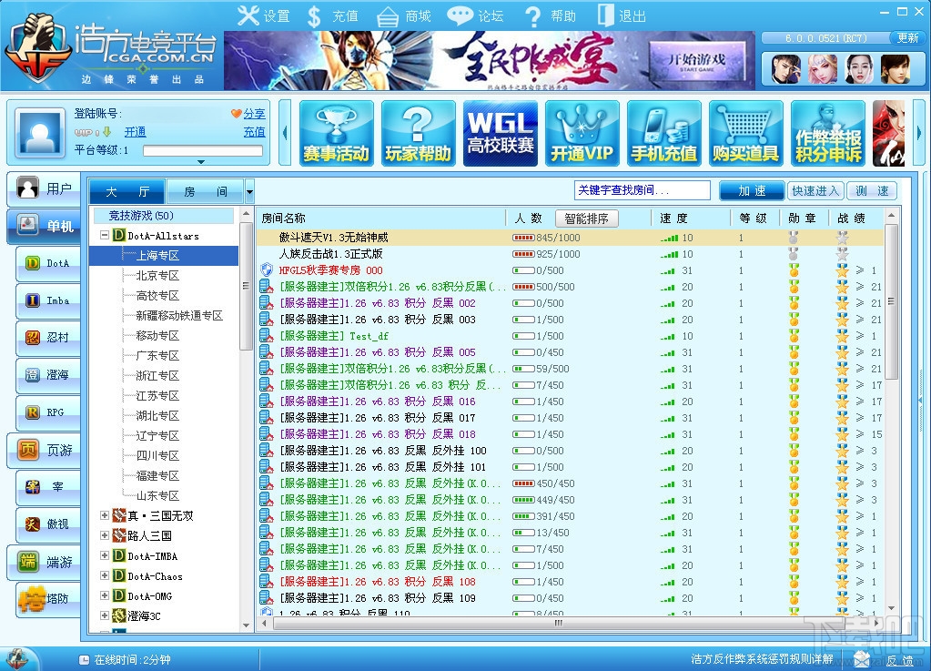
Task: Click the 智能排序 sort toggle
Action: tap(586, 218)
